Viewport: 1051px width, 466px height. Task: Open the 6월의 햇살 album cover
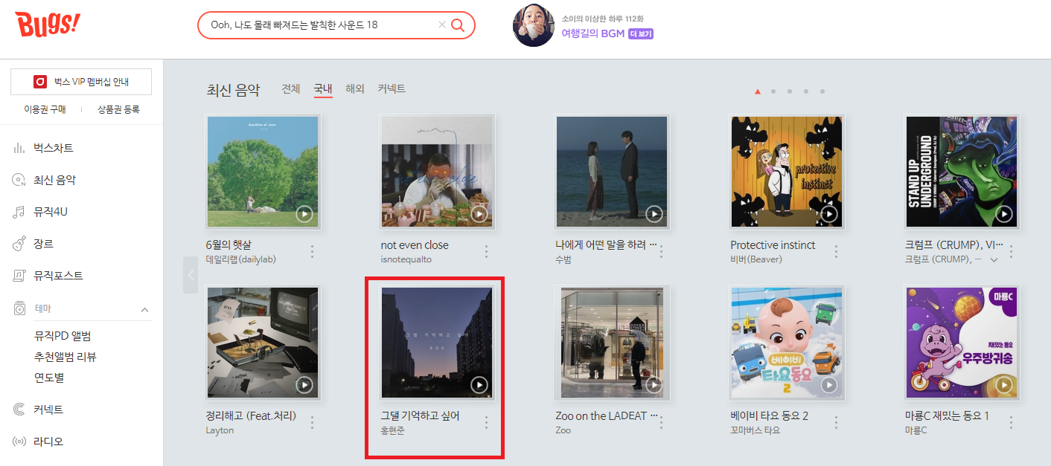(x=262, y=172)
